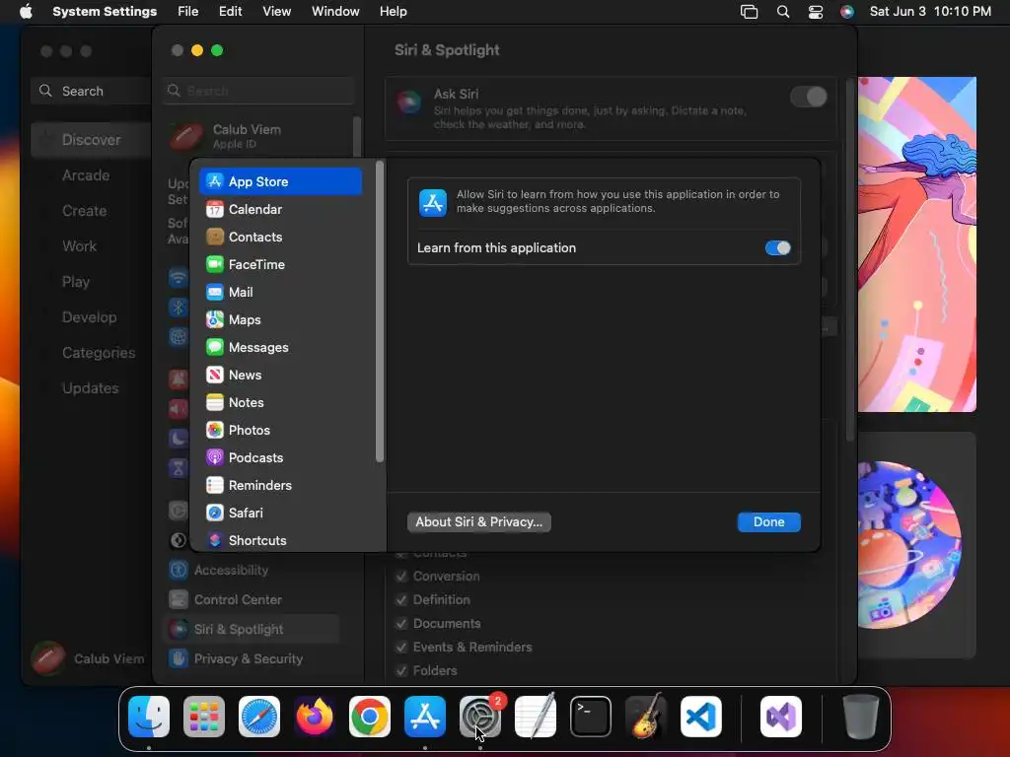The image size is (1010, 757).
Task: Open Finder from the Dock
Action: [149, 717]
